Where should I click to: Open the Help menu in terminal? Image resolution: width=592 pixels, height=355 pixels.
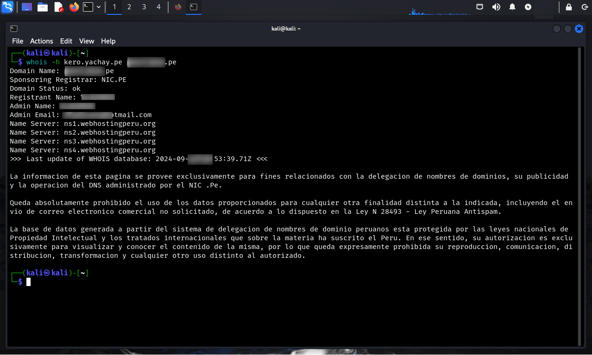[x=108, y=41]
